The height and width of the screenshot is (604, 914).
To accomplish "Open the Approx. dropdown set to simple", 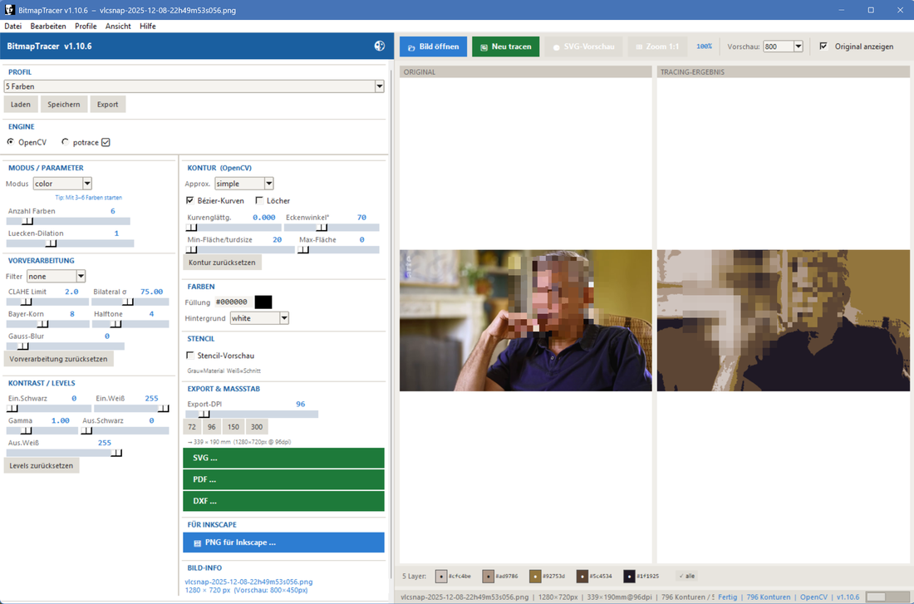I will tap(244, 184).
